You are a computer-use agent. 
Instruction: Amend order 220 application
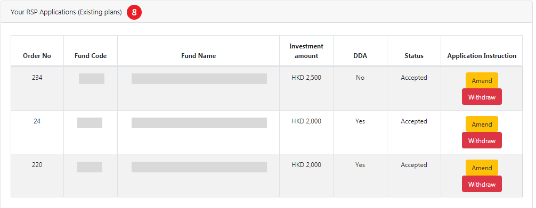tap(482, 168)
